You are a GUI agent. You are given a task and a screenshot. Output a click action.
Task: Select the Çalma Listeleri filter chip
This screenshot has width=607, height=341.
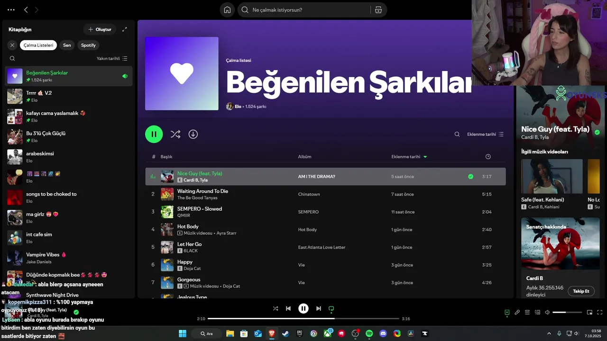[x=38, y=45]
